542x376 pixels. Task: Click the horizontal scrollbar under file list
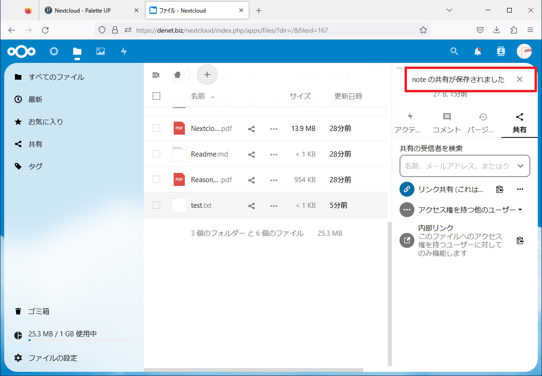click(253, 370)
